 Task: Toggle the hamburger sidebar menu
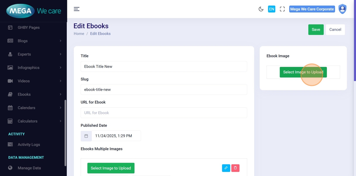click(77, 9)
